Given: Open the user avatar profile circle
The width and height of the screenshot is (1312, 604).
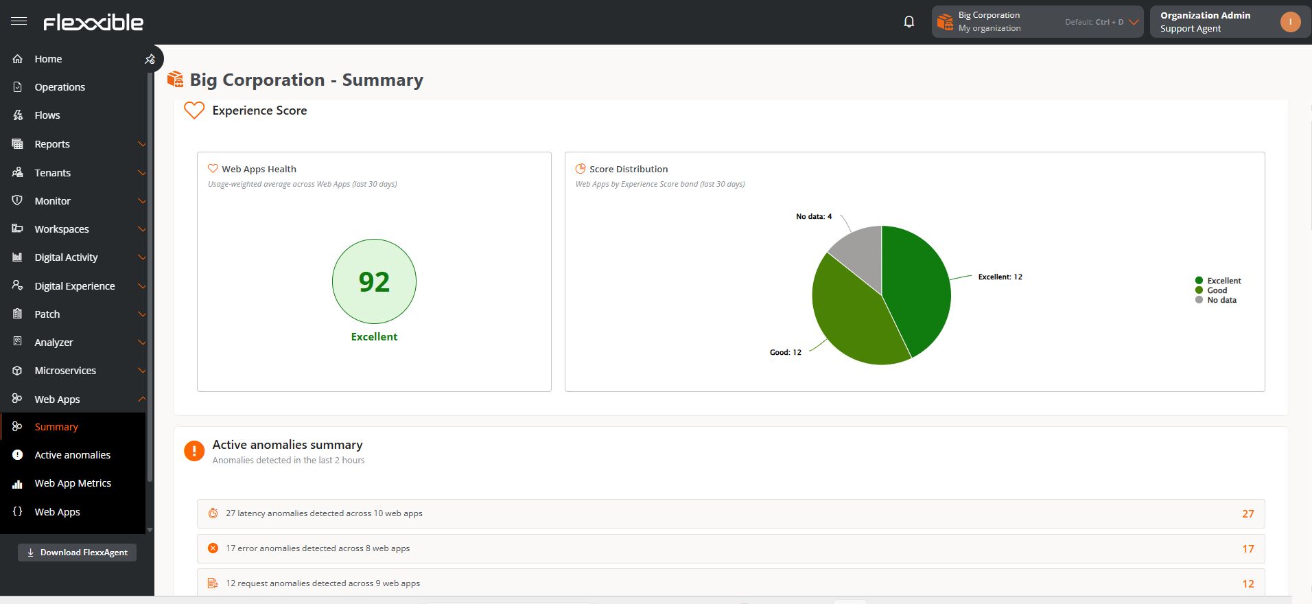Looking at the screenshot, I should 1290,22.
